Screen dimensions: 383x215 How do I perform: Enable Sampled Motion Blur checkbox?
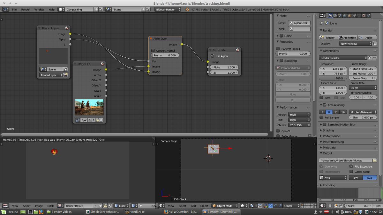click(x=325, y=125)
